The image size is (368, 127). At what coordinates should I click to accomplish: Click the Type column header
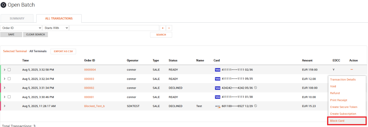pos(156,60)
